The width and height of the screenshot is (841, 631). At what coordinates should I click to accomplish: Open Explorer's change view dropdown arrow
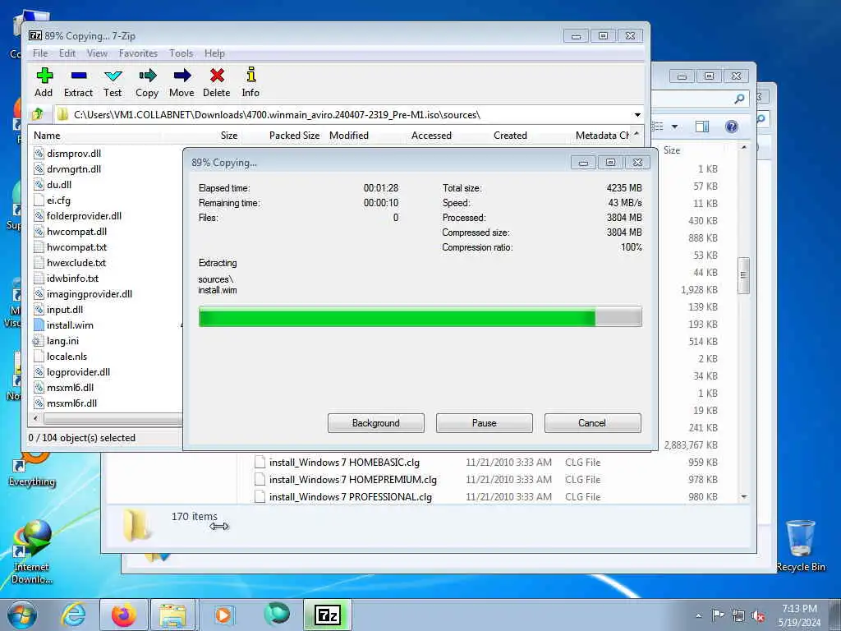click(x=675, y=127)
